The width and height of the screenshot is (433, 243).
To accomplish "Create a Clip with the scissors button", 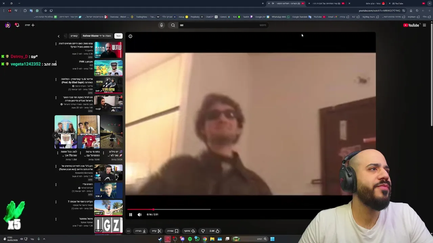I will [x=157, y=231].
